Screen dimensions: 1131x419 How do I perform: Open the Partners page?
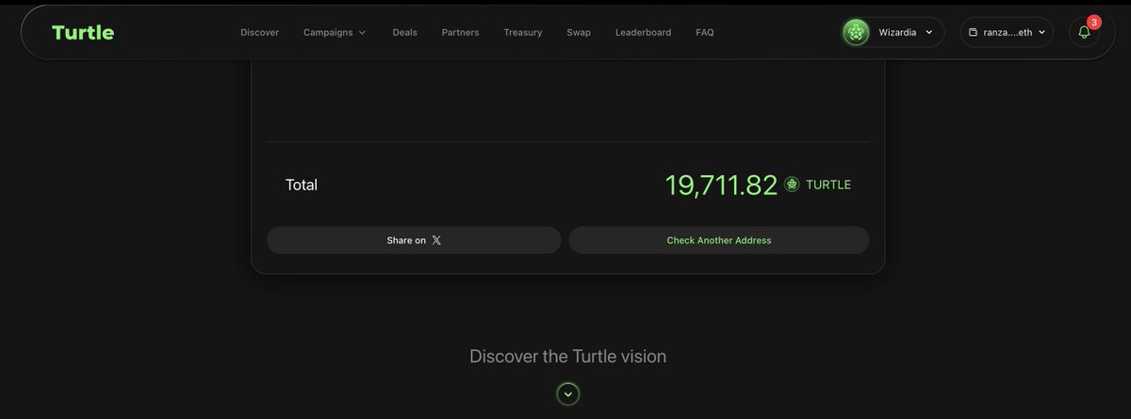[x=460, y=32]
